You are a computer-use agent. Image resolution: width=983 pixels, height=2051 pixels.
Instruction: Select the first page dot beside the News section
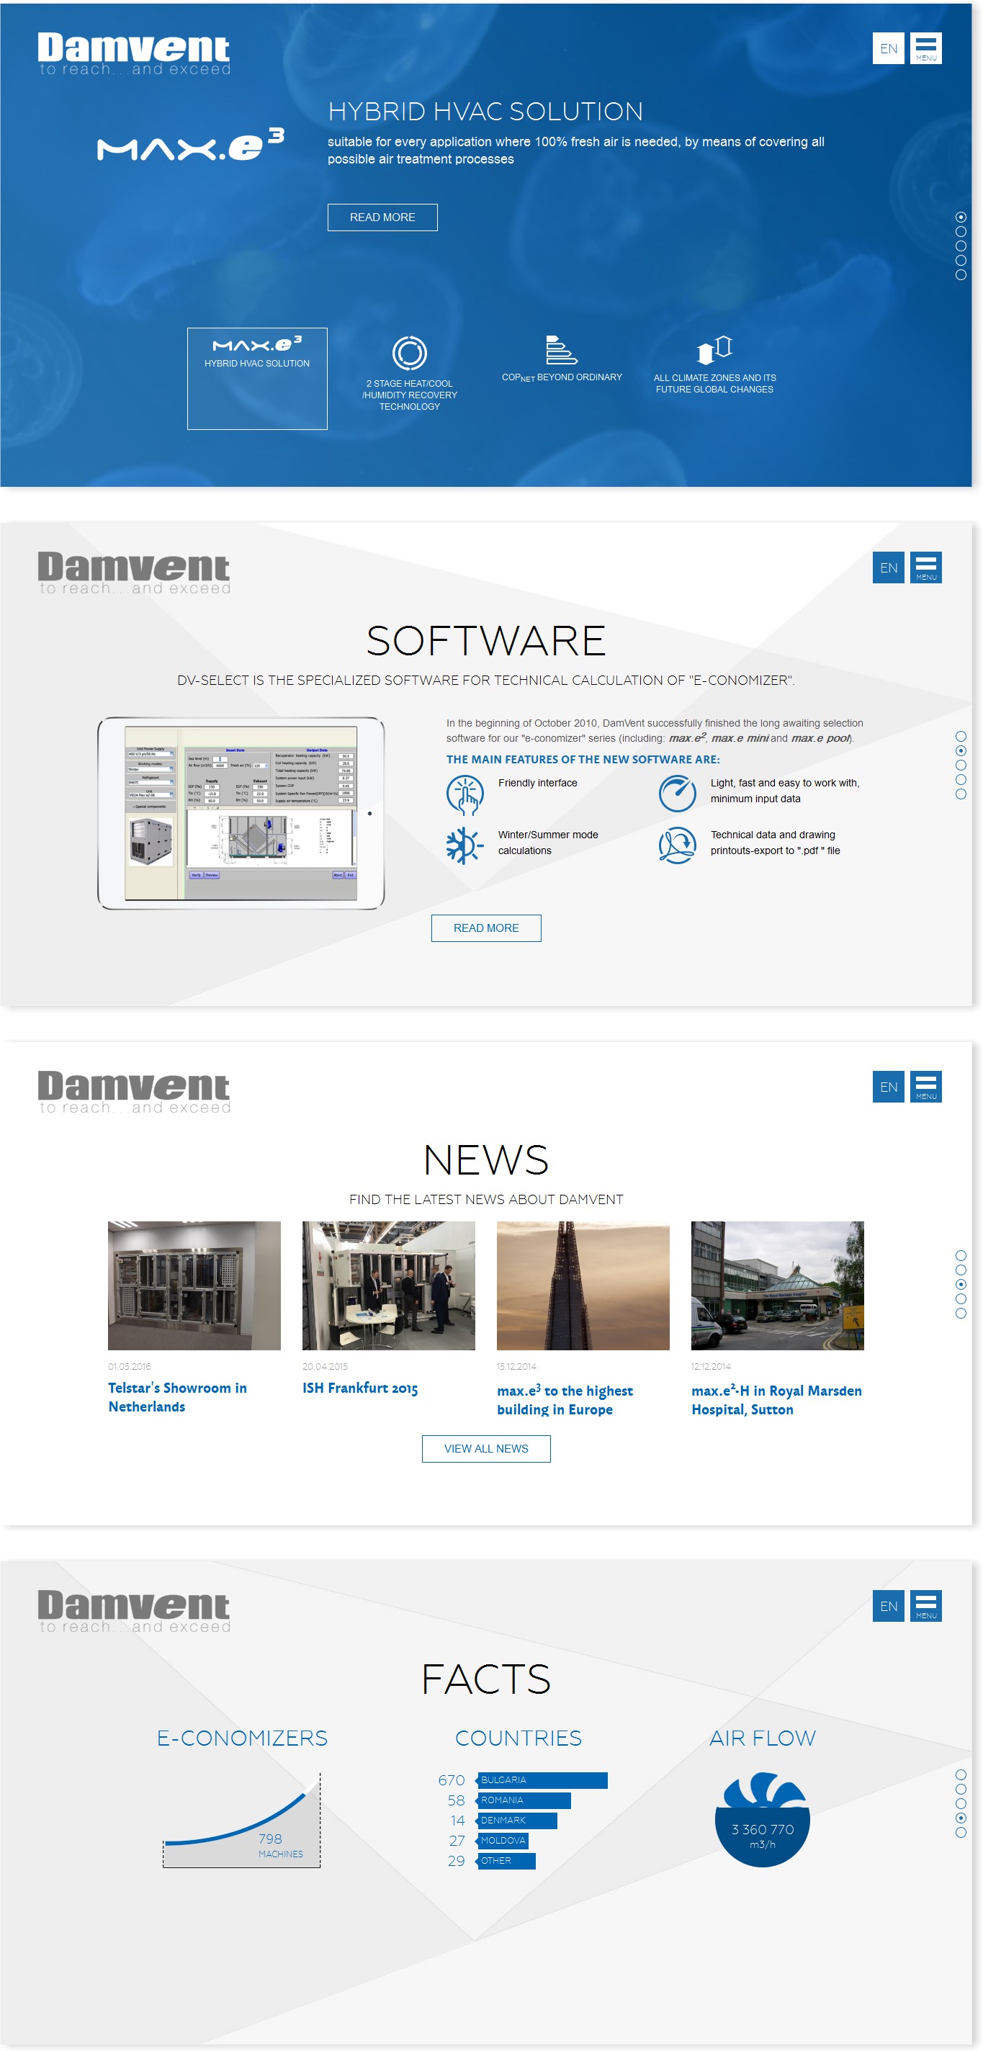(961, 1256)
